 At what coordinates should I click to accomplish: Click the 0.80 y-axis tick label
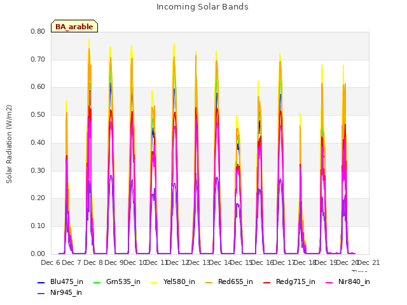tap(38, 31)
